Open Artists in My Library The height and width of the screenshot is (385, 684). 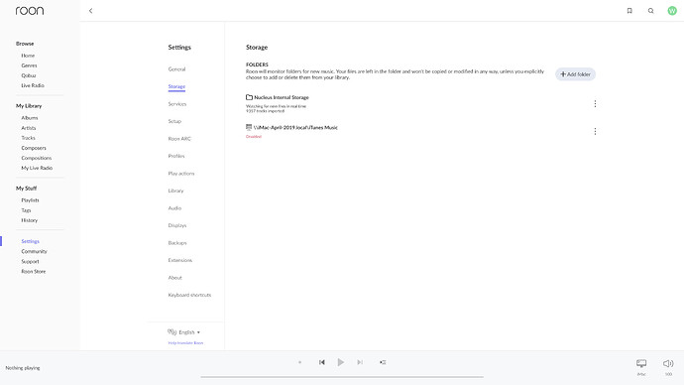click(x=29, y=128)
